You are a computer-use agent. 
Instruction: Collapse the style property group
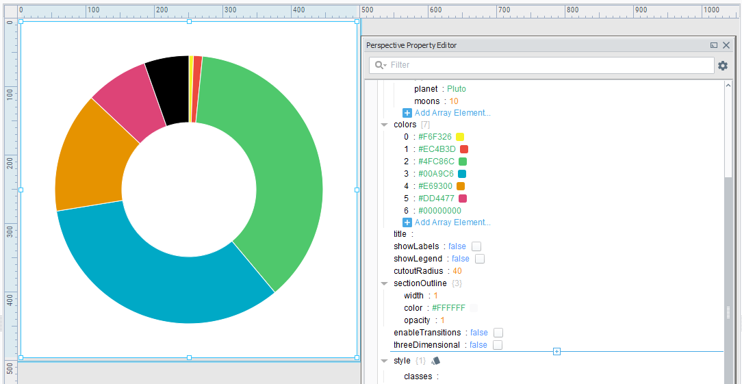(x=384, y=361)
